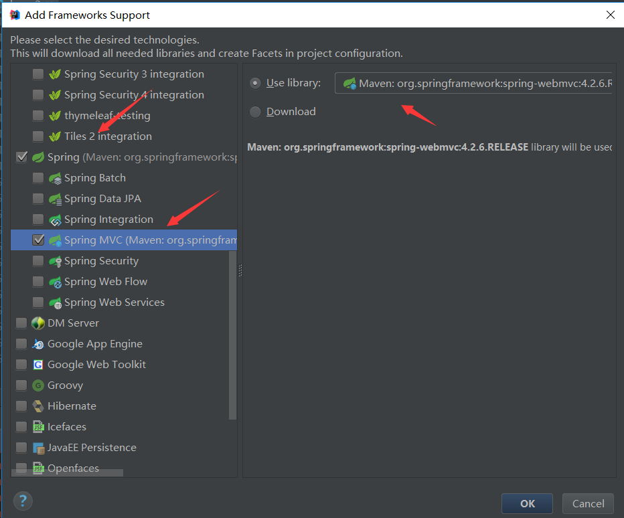Tick the Spring Integration checkbox
This screenshot has height=518, width=624.
pos(38,220)
